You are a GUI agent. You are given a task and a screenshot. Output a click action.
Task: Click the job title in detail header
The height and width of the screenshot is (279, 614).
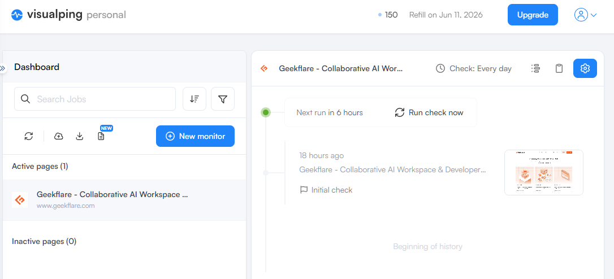tap(341, 68)
